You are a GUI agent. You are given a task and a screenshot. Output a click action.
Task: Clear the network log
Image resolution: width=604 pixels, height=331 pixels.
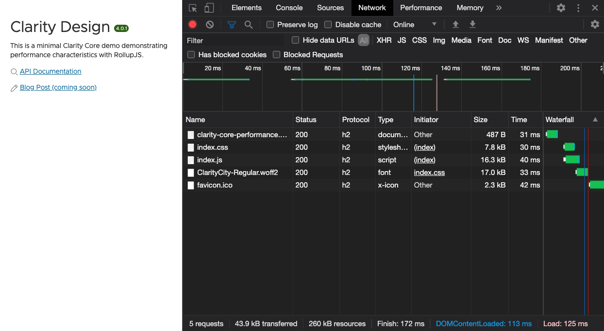coord(210,24)
